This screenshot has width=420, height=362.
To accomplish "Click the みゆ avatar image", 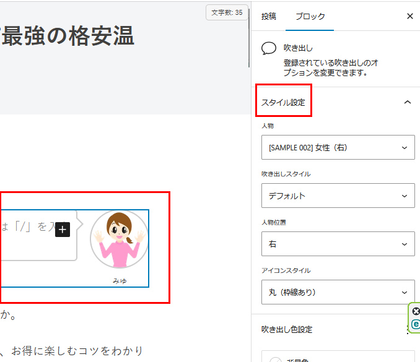I will click(119, 239).
